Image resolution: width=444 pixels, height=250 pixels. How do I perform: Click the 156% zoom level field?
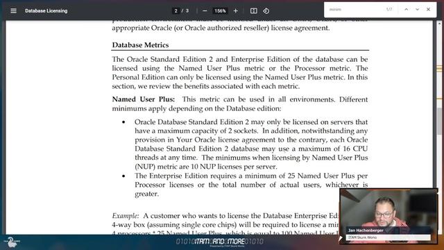(x=220, y=11)
